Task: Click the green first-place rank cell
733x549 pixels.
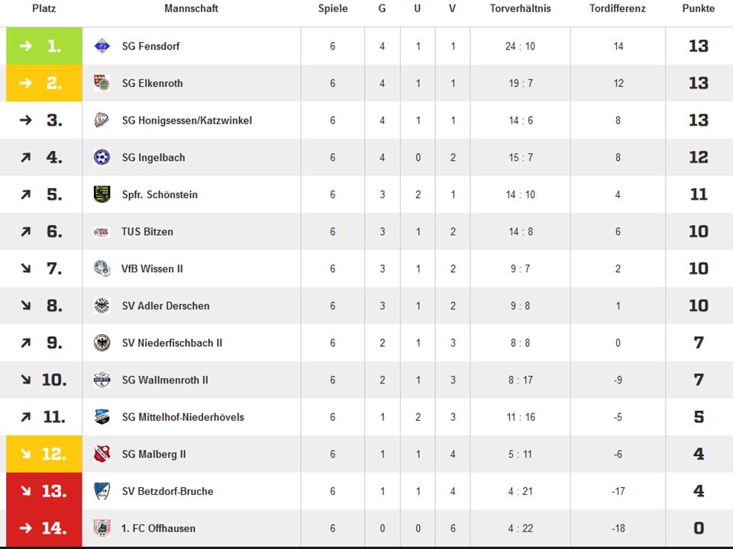Action: [44, 47]
